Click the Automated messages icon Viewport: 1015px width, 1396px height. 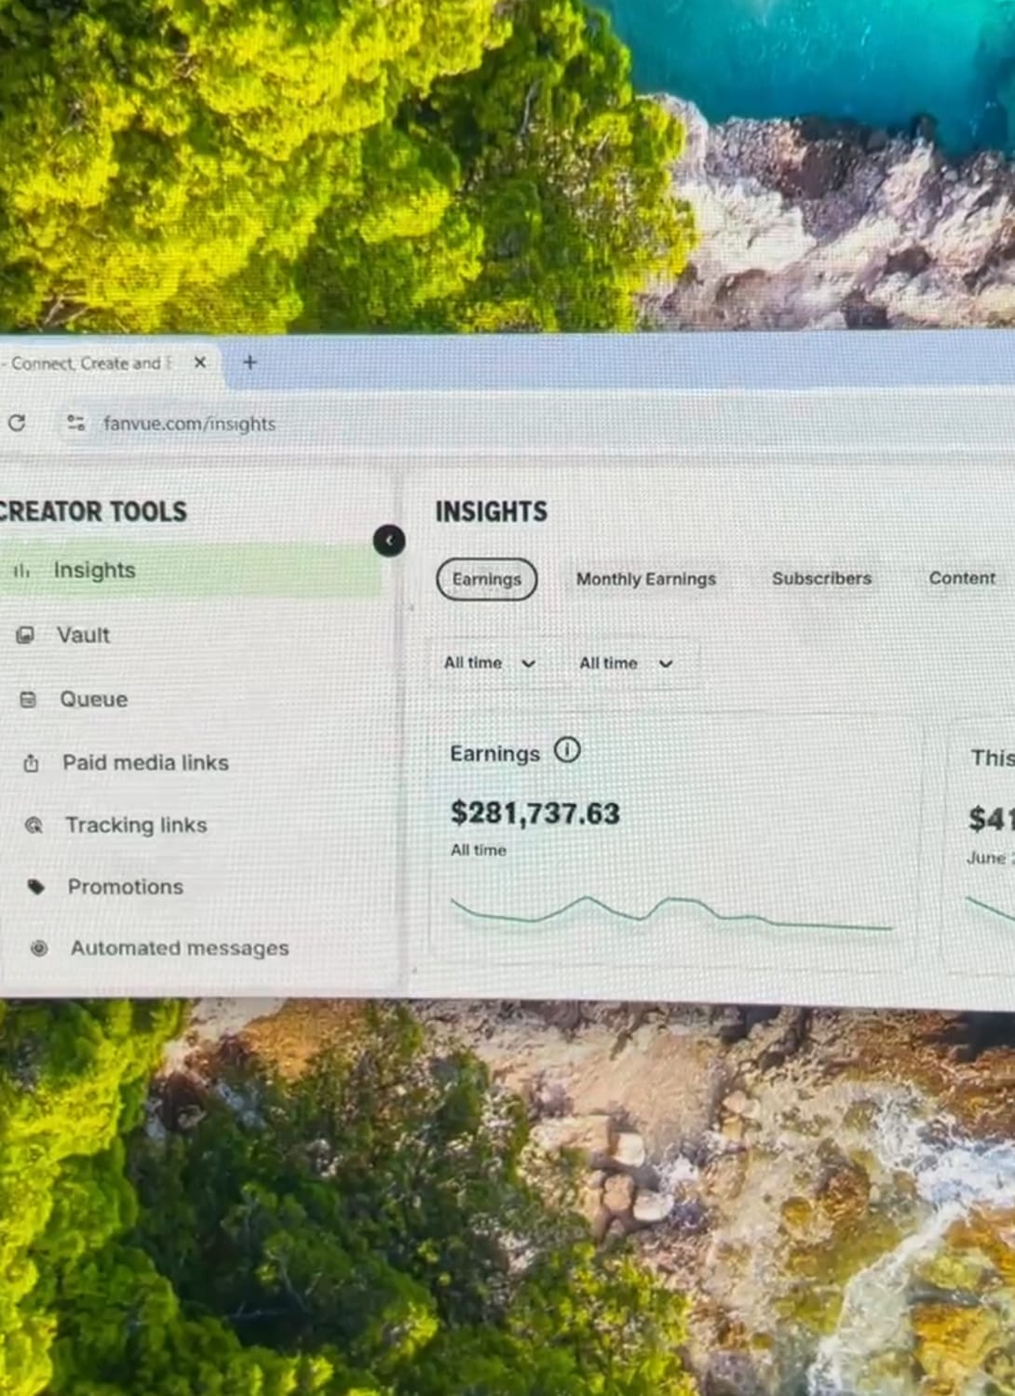[x=39, y=948]
